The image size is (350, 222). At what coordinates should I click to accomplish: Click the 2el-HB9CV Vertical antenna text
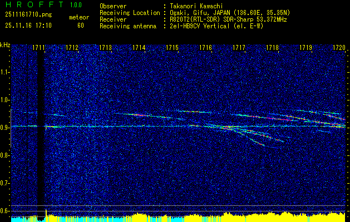216,26
